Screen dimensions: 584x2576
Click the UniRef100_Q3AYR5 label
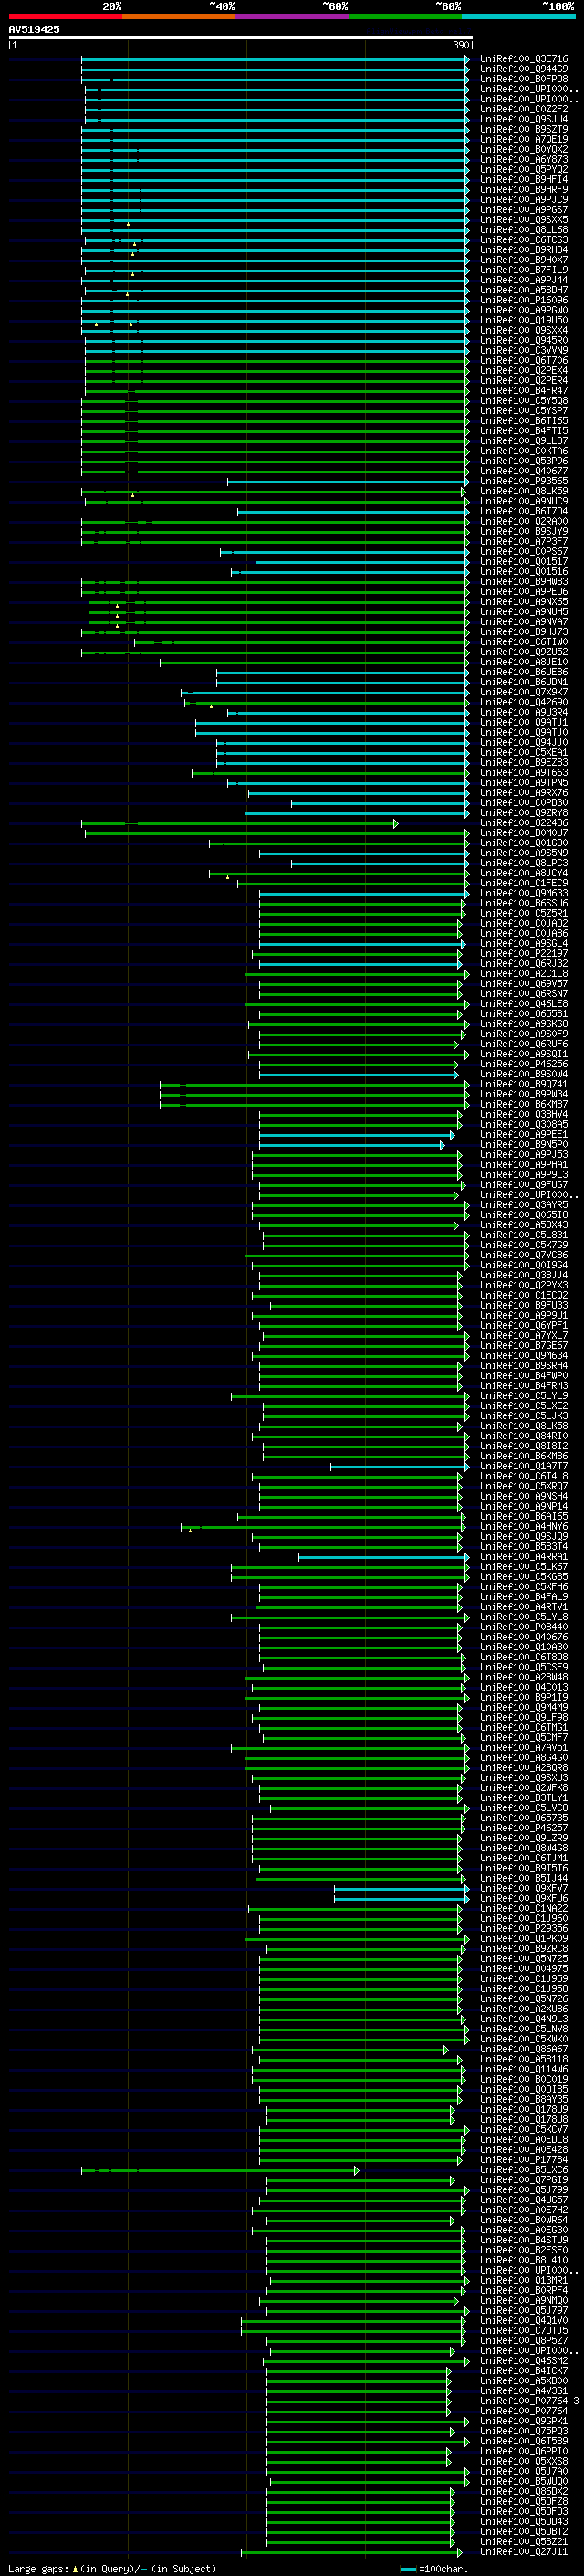click(x=523, y=1205)
